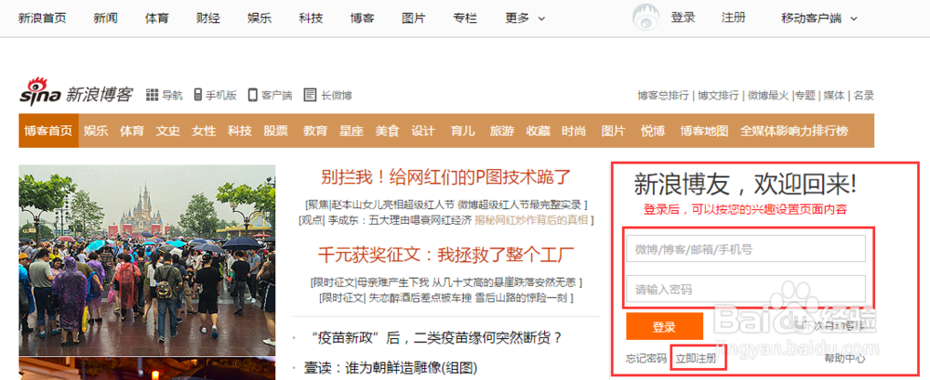Open the 客户端 client link
The image size is (930, 380).
pyautogui.click(x=271, y=95)
